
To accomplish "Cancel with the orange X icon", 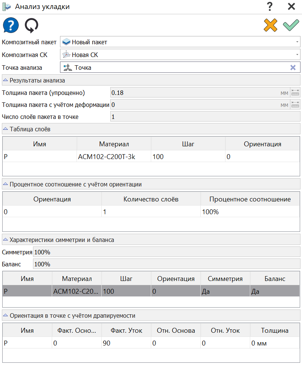I will (x=270, y=25).
